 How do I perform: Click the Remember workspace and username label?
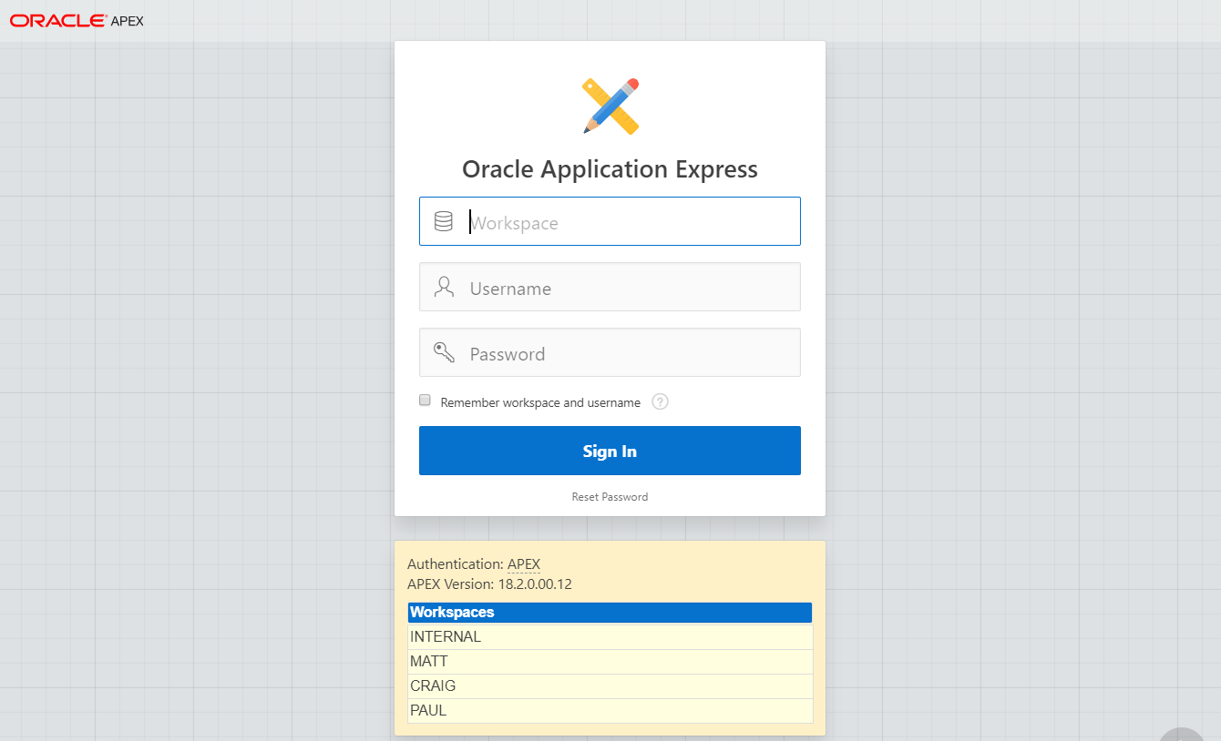tap(540, 402)
